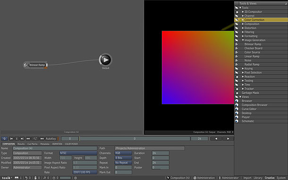288x180 pixels.
Task: Expand the Composition tools category
Action: pos(243,24)
